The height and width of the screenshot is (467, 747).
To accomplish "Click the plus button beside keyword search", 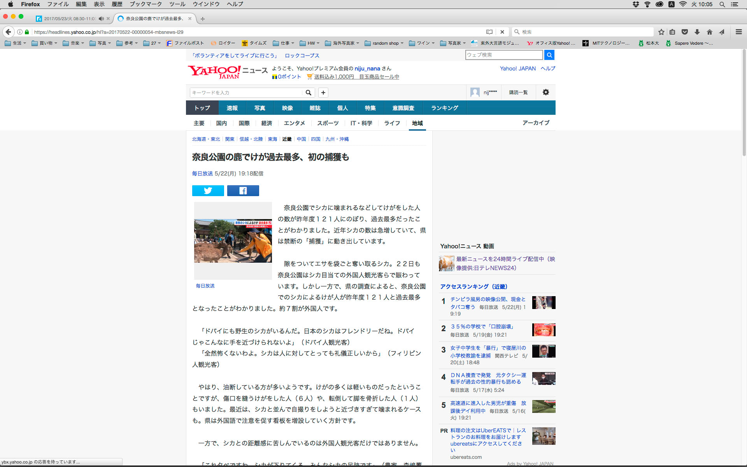I will tap(323, 93).
